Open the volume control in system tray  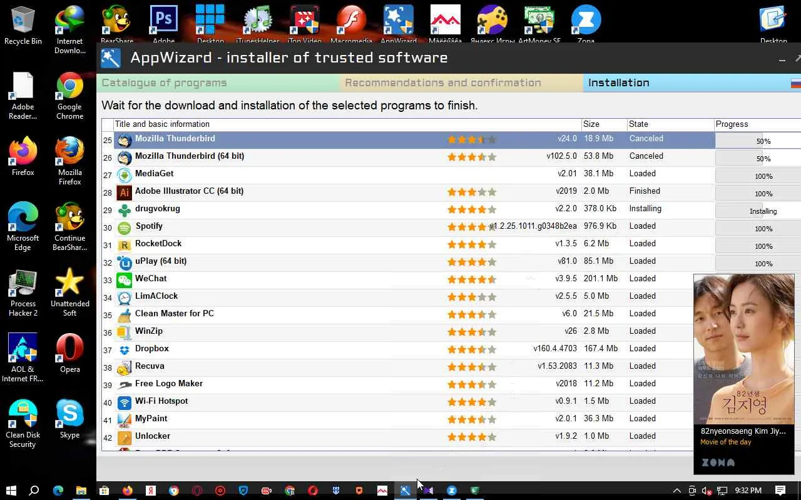click(707, 491)
